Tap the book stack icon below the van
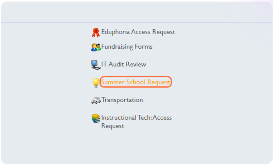 pyautogui.click(x=96, y=118)
